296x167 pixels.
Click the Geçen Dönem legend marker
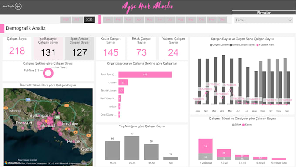pyautogui.click(x=211, y=45)
